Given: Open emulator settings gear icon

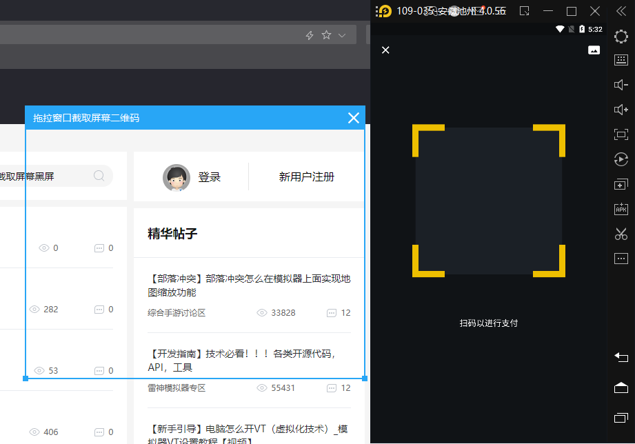Looking at the screenshot, I should tap(621, 36).
